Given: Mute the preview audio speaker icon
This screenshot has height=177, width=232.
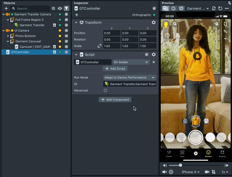Looking at the screenshot, I should 164,172.
